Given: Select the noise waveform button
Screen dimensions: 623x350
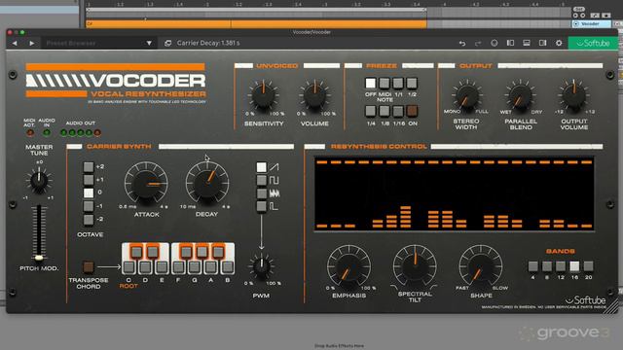Looking at the screenshot, I should [261, 193].
